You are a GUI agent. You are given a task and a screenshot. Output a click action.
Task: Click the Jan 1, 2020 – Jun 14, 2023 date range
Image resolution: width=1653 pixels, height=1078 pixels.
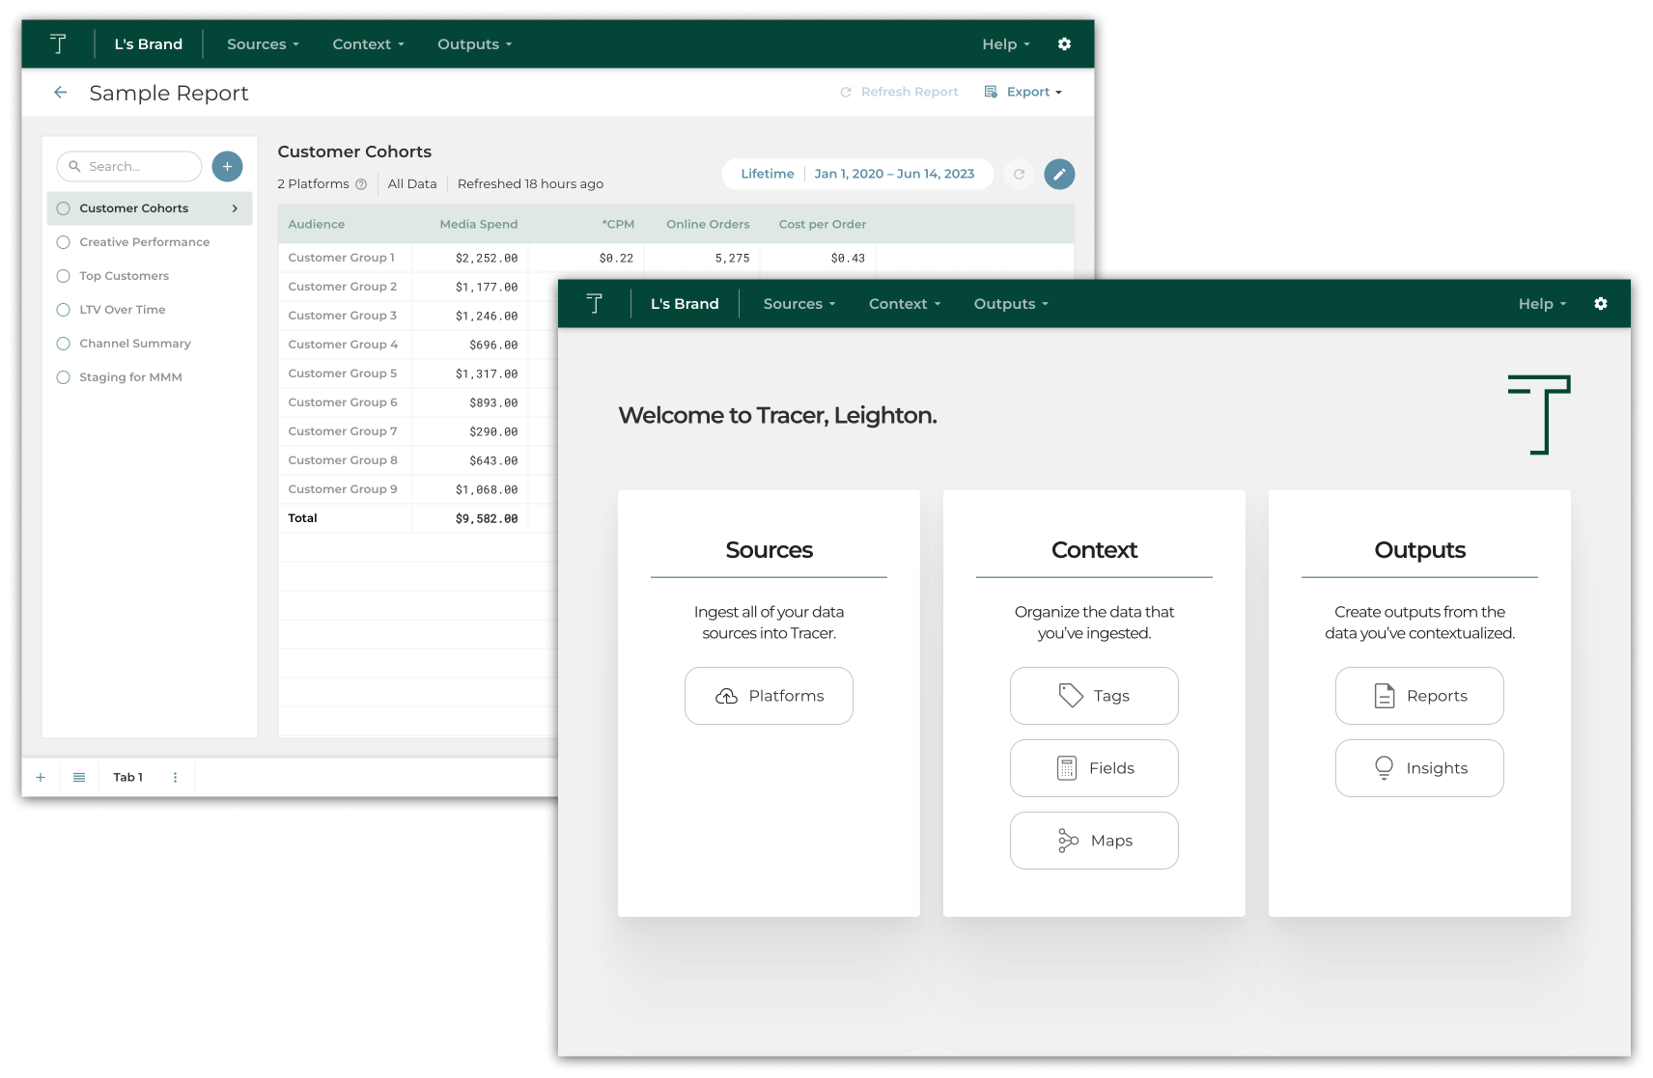point(894,174)
